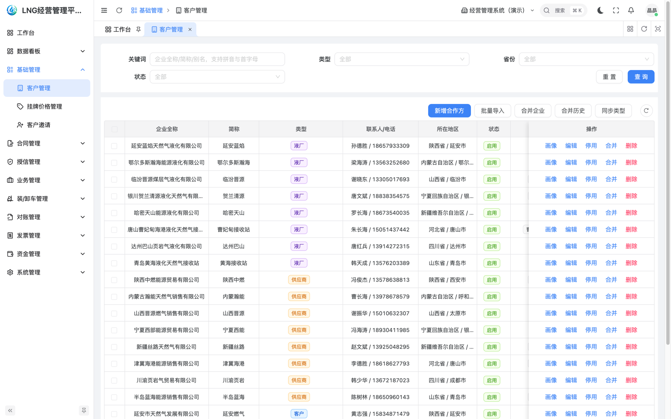Open 客户邀请 in the sidebar
The height and width of the screenshot is (419, 671).
(47, 125)
